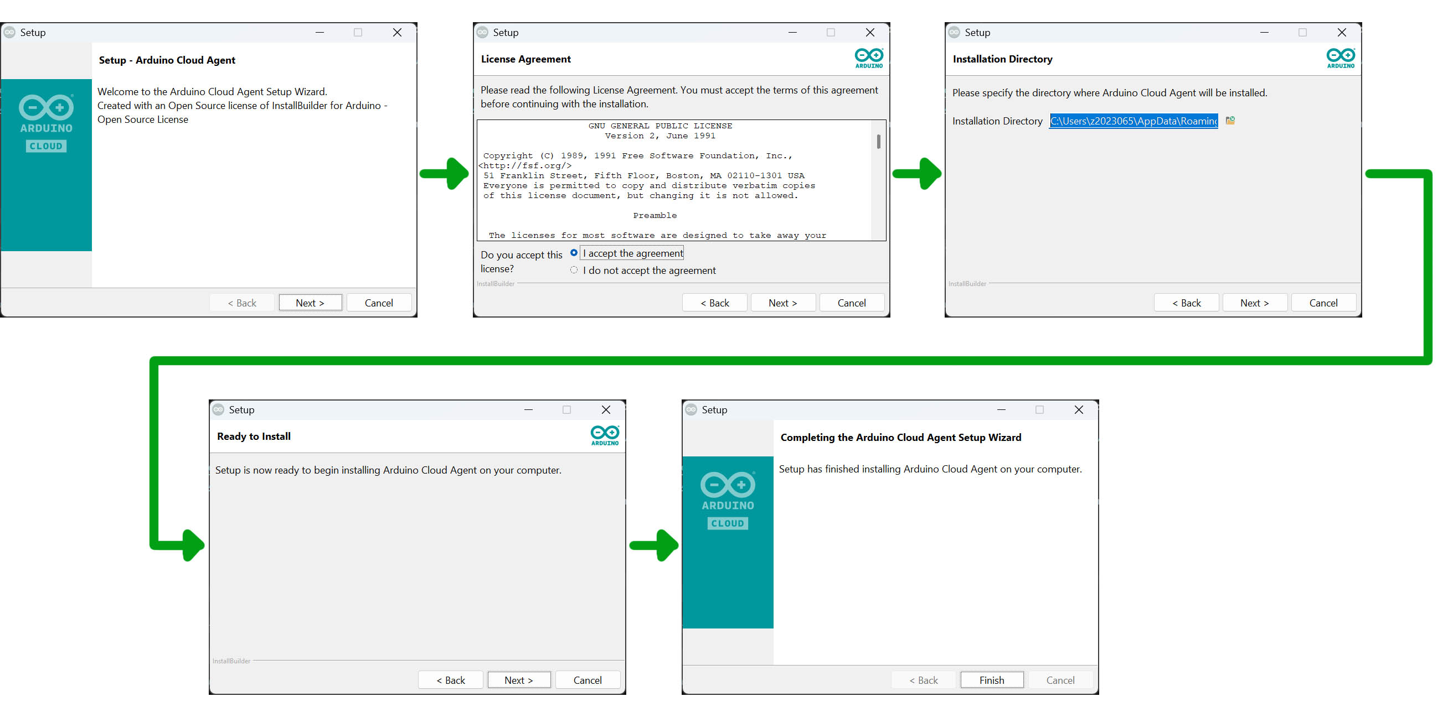The height and width of the screenshot is (717, 1453).
Task: Click Arduino logo in Installation Directory header
Action: pyautogui.click(x=1340, y=58)
